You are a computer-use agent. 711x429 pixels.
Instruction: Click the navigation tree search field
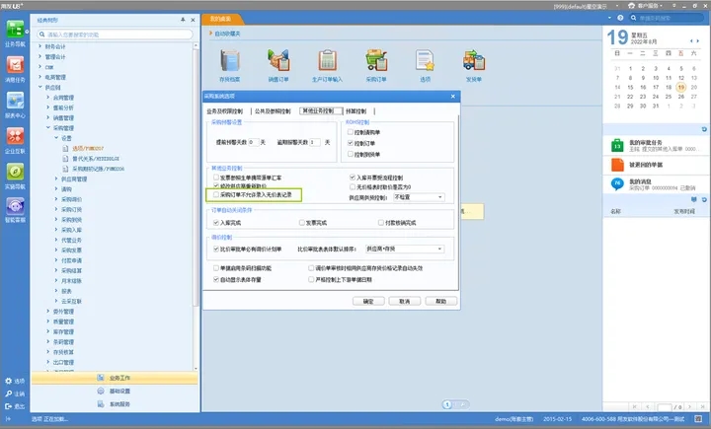(x=116, y=35)
